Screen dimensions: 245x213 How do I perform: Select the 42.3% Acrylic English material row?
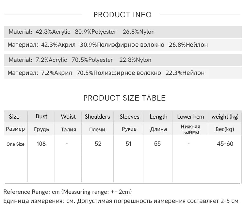[x=123, y=32]
